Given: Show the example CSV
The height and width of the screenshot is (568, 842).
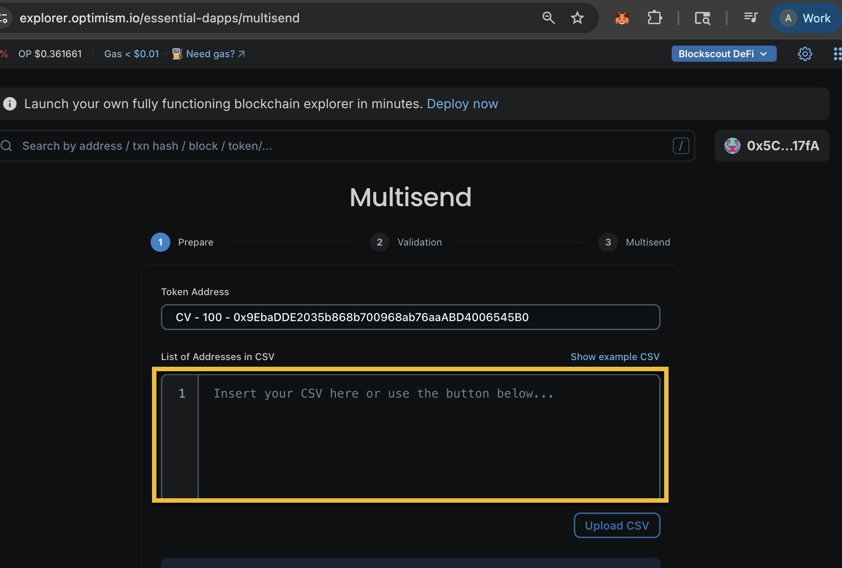Looking at the screenshot, I should pyautogui.click(x=615, y=356).
